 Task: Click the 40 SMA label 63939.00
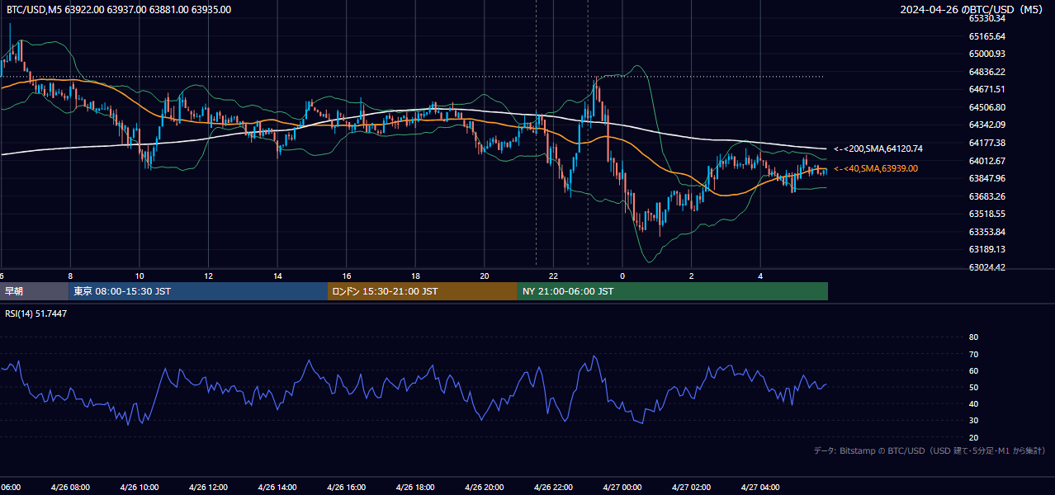point(875,168)
